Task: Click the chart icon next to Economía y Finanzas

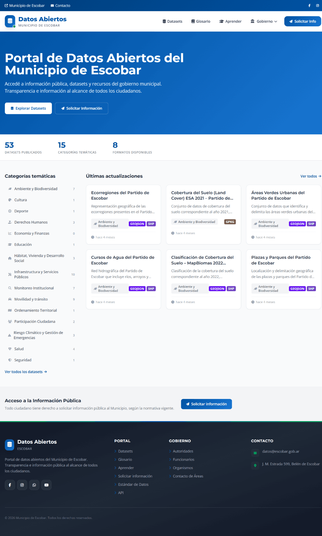Action: [x=10, y=233]
